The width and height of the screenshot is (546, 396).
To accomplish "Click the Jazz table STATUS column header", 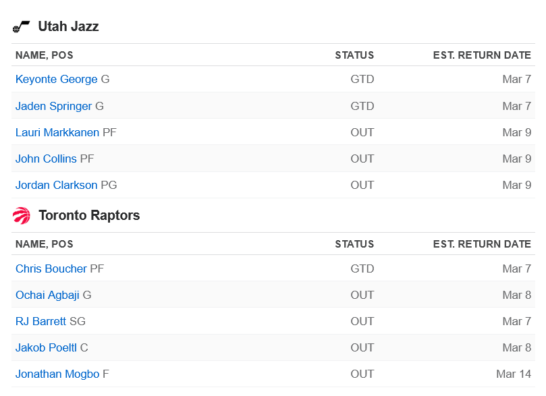I will point(354,55).
